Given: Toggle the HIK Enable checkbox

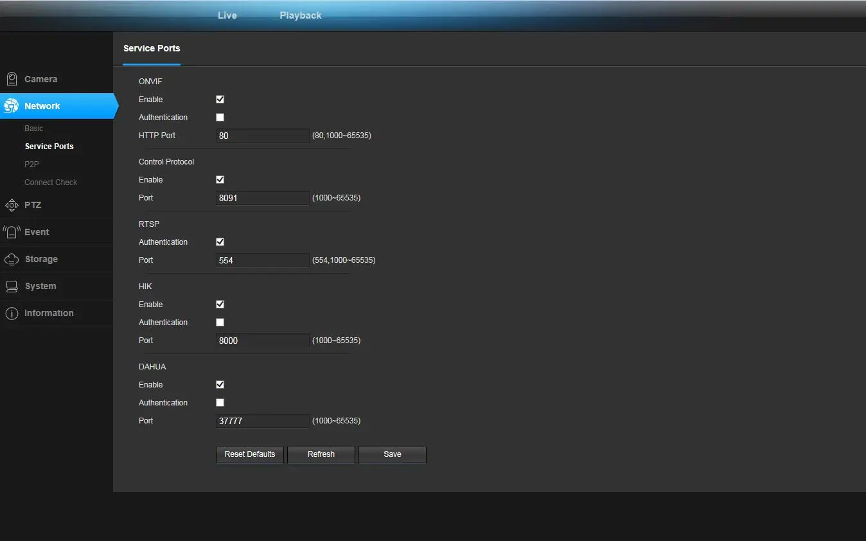Looking at the screenshot, I should (220, 305).
